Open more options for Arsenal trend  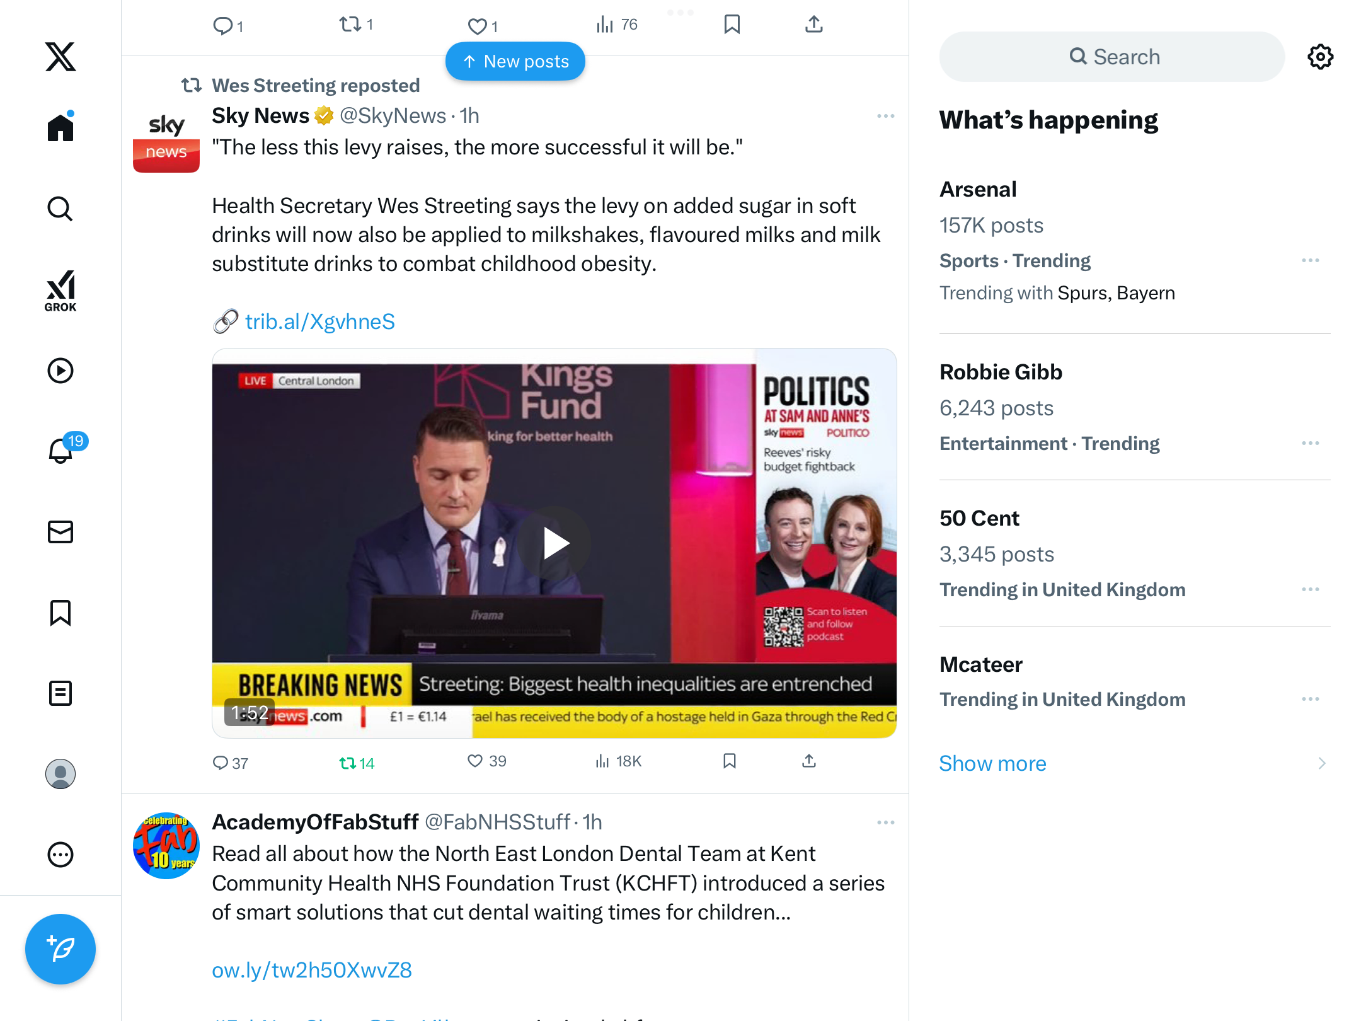(x=1310, y=260)
